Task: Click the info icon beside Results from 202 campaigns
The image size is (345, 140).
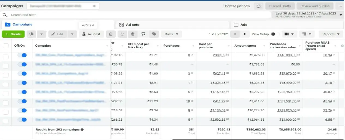Action: 82,130
